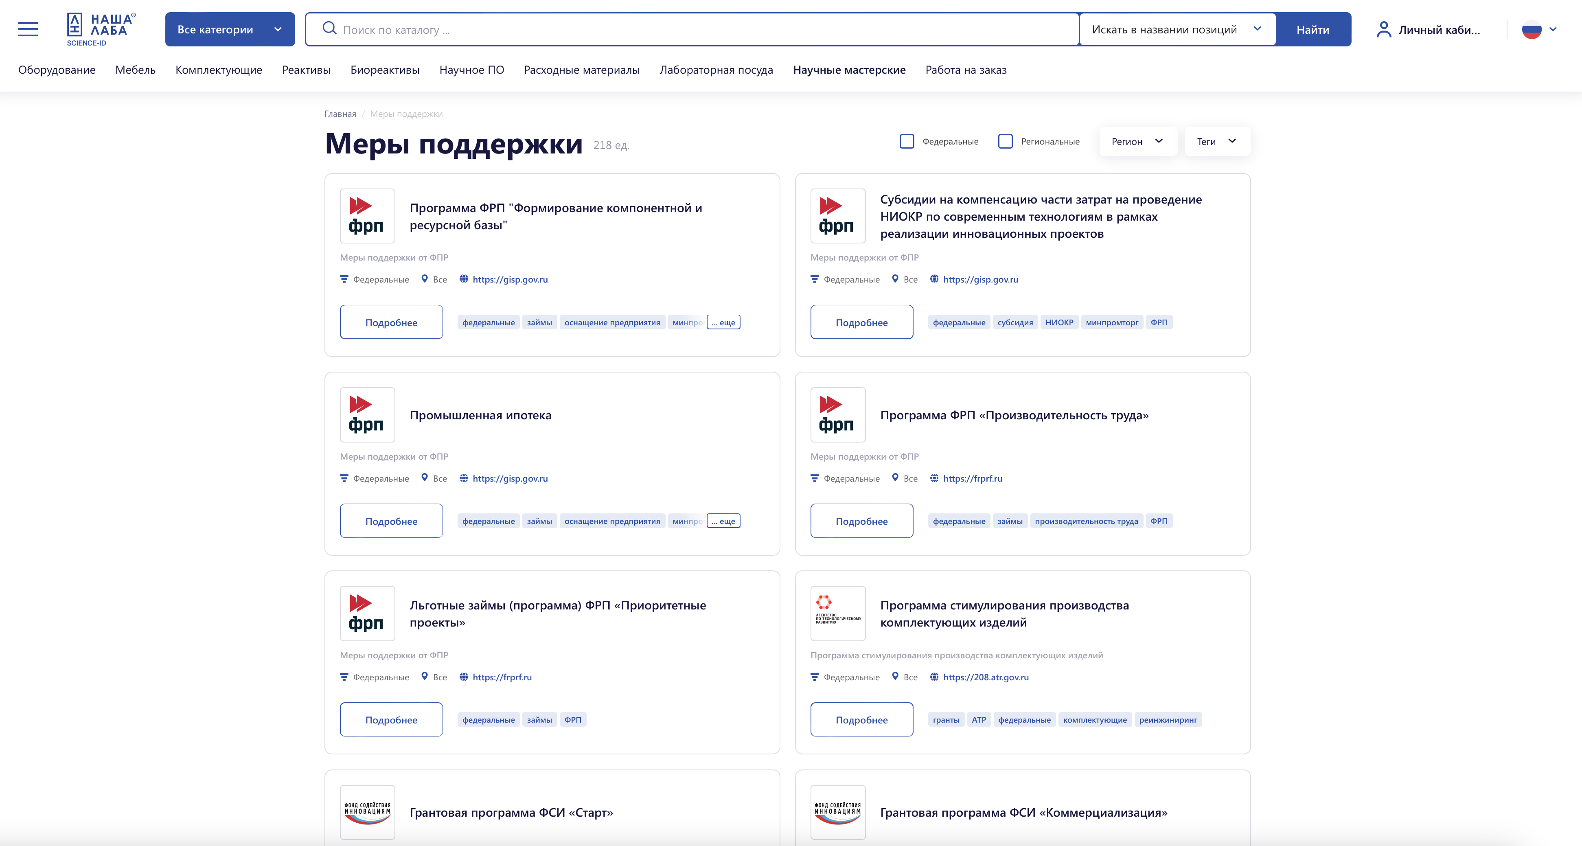1582x846 pixels.
Task: Click ФСИ logo of Коммерциализация card
Action: click(838, 812)
